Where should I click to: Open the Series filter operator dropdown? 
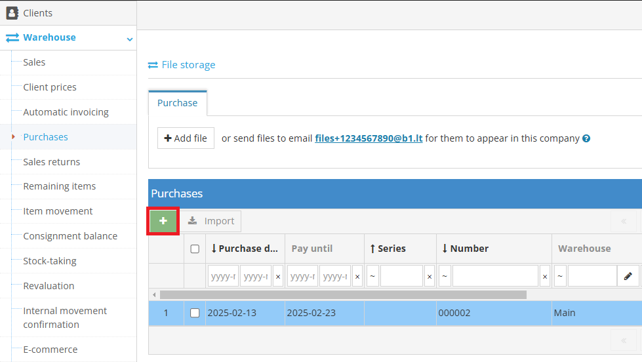tap(372, 277)
